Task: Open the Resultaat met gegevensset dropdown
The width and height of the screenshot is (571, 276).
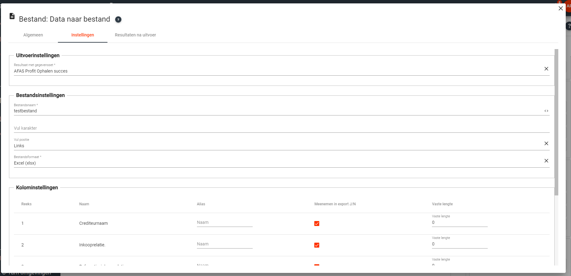Action: tap(276, 71)
